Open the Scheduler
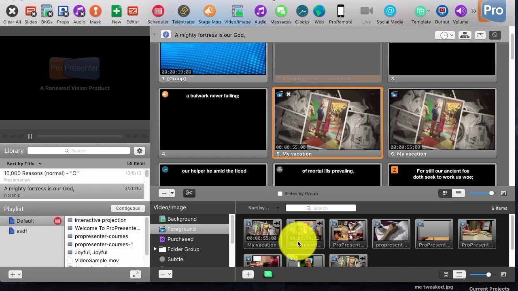Image resolution: width=518 pixels, height=291 pixels. point(158,15)
